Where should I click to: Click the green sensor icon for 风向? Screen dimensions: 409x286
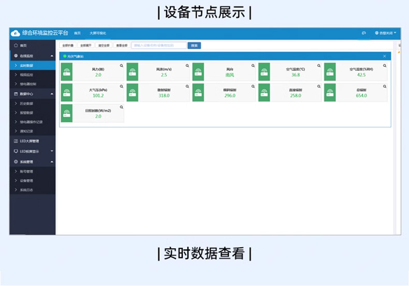point(198,72)
